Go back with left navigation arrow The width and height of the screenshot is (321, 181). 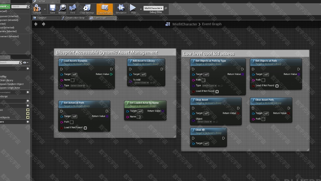point(36,24)
